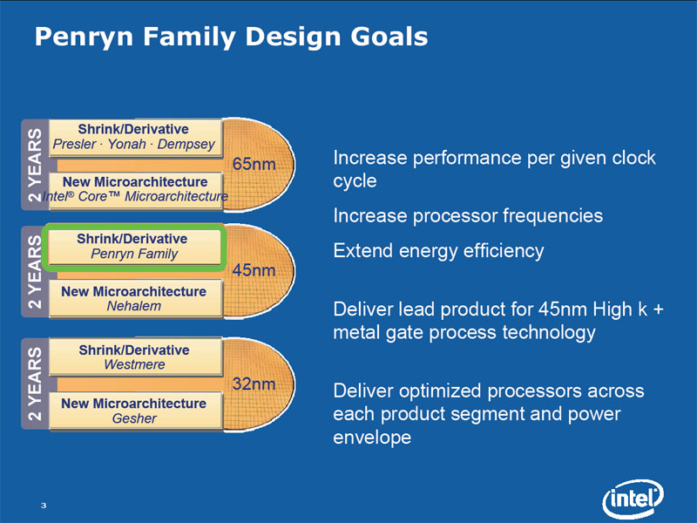The width and height of the screenshot is (697, 523).
Task: Click the '2 YEARS' label beside 32nm group
Action: click(x=35, y=384)
